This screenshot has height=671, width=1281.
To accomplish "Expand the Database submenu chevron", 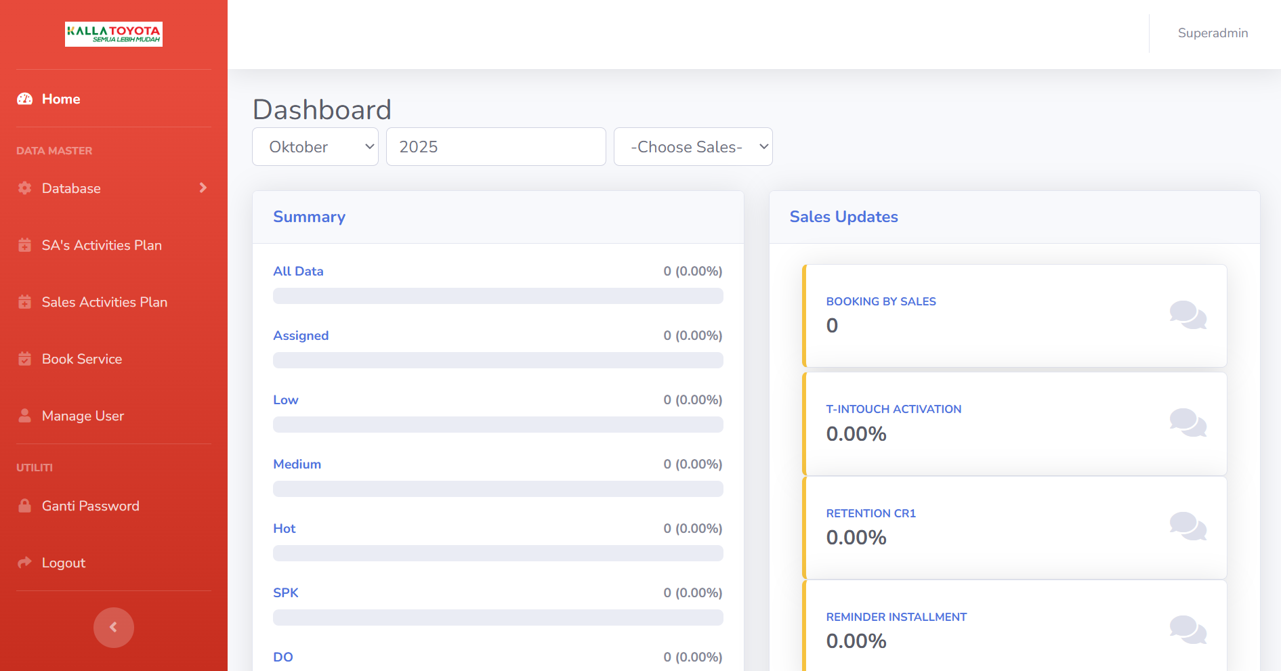I will click(x=203, y=188).
